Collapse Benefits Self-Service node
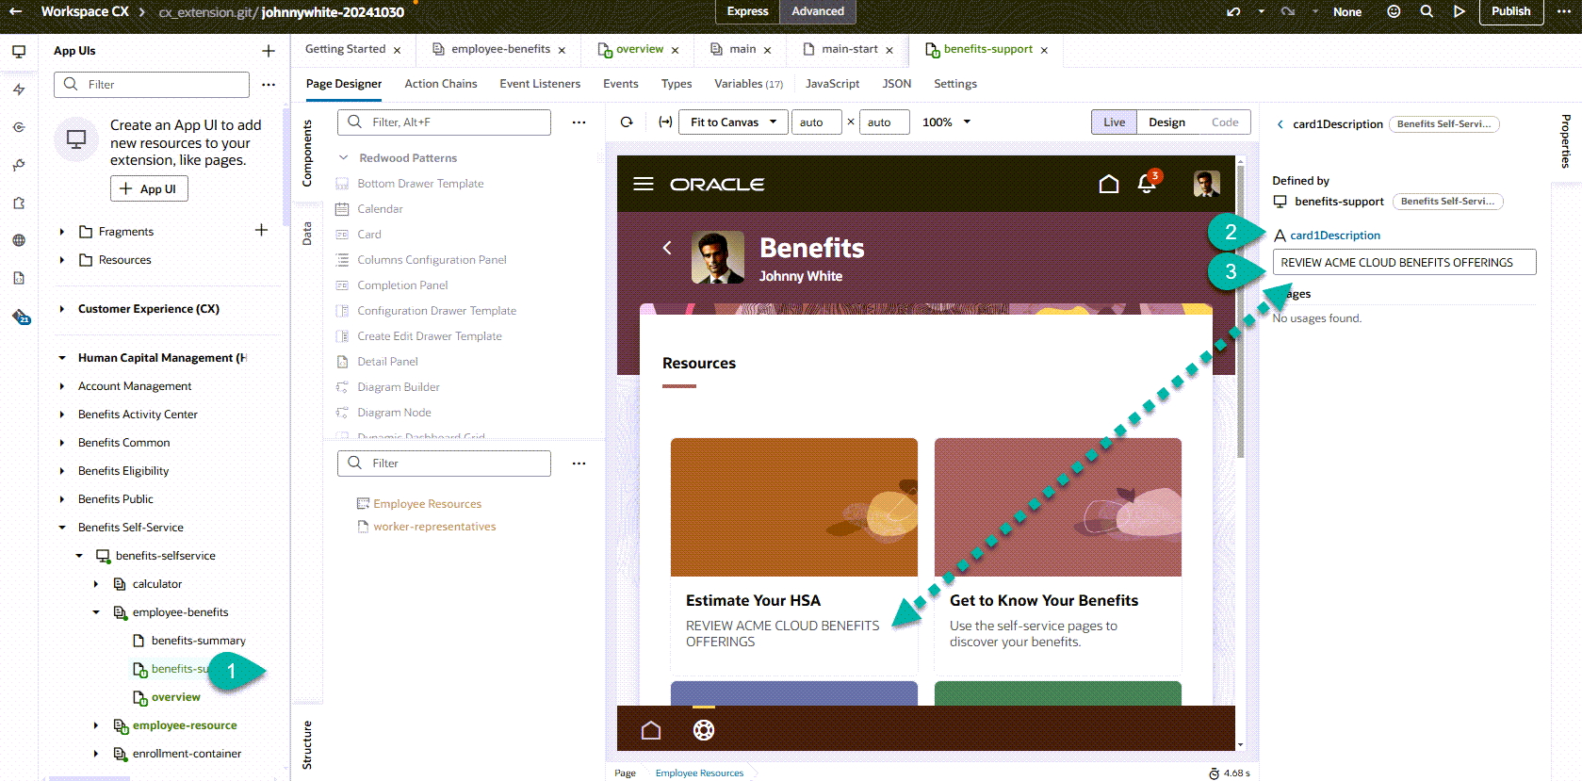 tap(62, 528)
